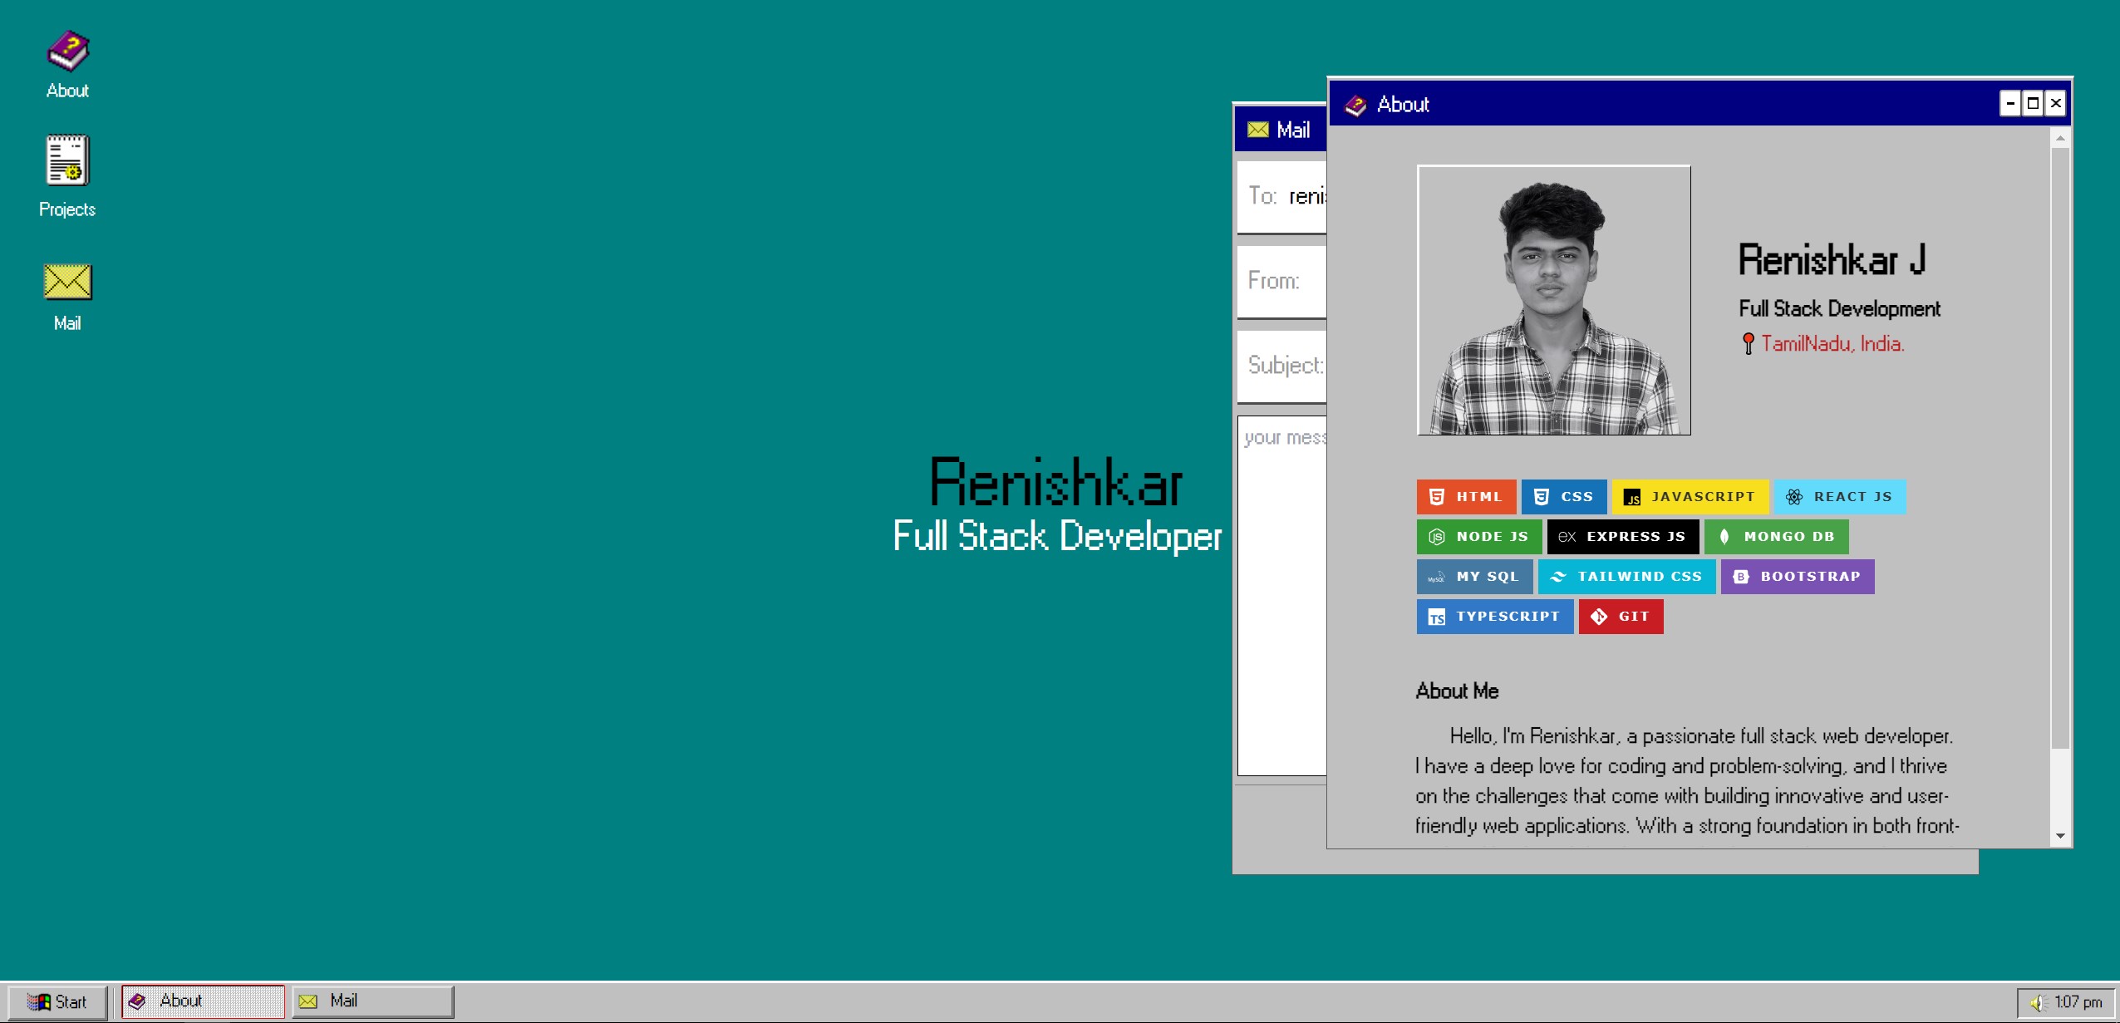Select the Git skill badge
The height and width of the screenshot is (1023, 2120).
pos(1620,616)
